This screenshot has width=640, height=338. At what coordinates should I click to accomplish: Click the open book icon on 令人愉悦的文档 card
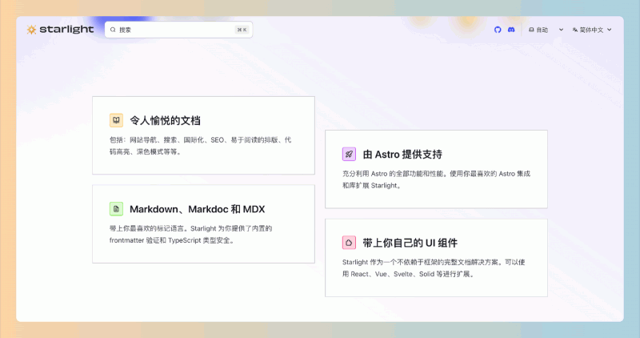[x=116, y=120]
